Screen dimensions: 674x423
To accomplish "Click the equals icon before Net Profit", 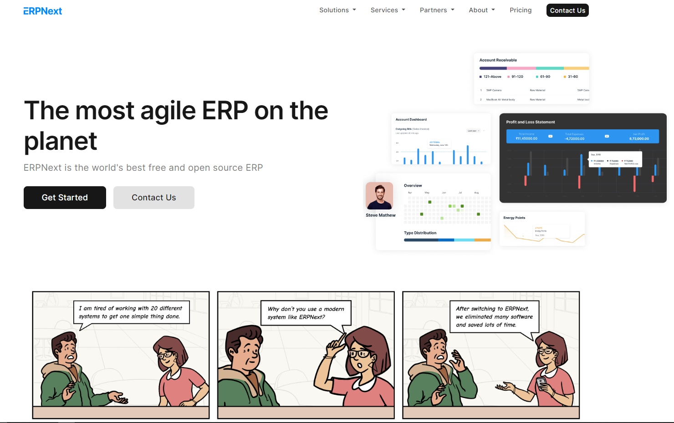I will pyautogui.click(x=607, y=136).
